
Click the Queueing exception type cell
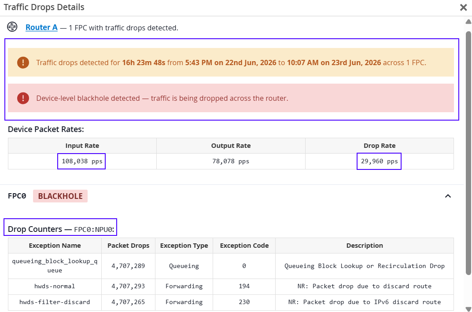184,266
